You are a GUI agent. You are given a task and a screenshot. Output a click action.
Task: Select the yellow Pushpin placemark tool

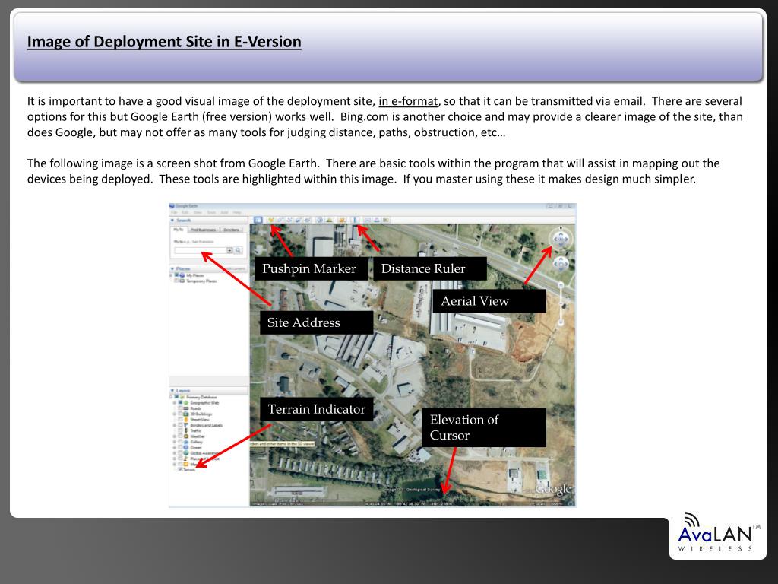coord(271,220)
